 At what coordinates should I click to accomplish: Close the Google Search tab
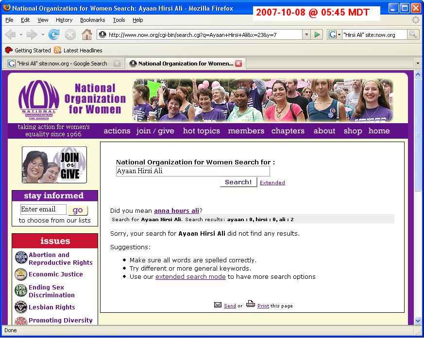tap(117, 64)
